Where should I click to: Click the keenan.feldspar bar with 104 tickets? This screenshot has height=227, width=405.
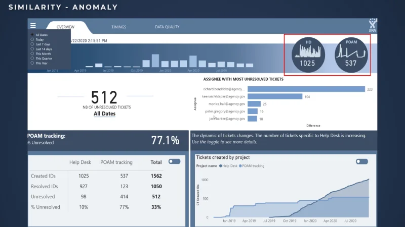(x=275, y=96)
